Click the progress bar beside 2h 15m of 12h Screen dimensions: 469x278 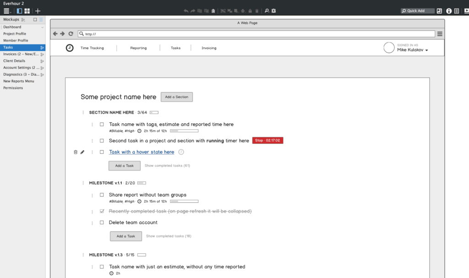click(183, 131)
